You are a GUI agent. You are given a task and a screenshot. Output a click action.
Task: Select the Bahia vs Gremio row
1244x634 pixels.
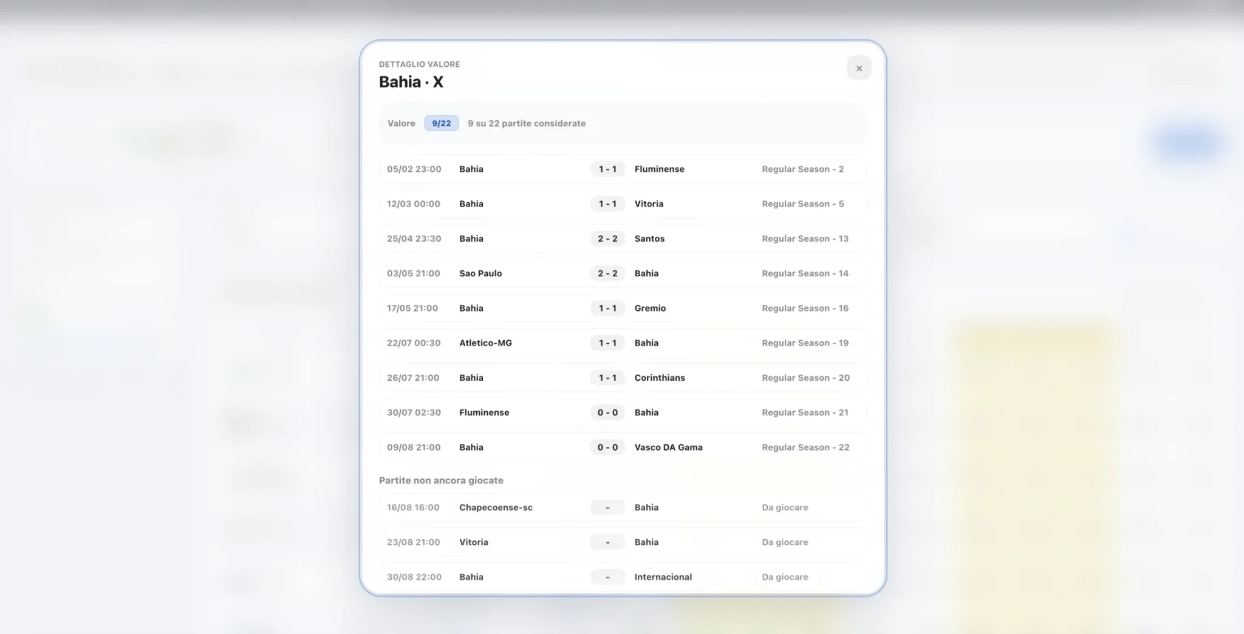(x=623, y=308)
